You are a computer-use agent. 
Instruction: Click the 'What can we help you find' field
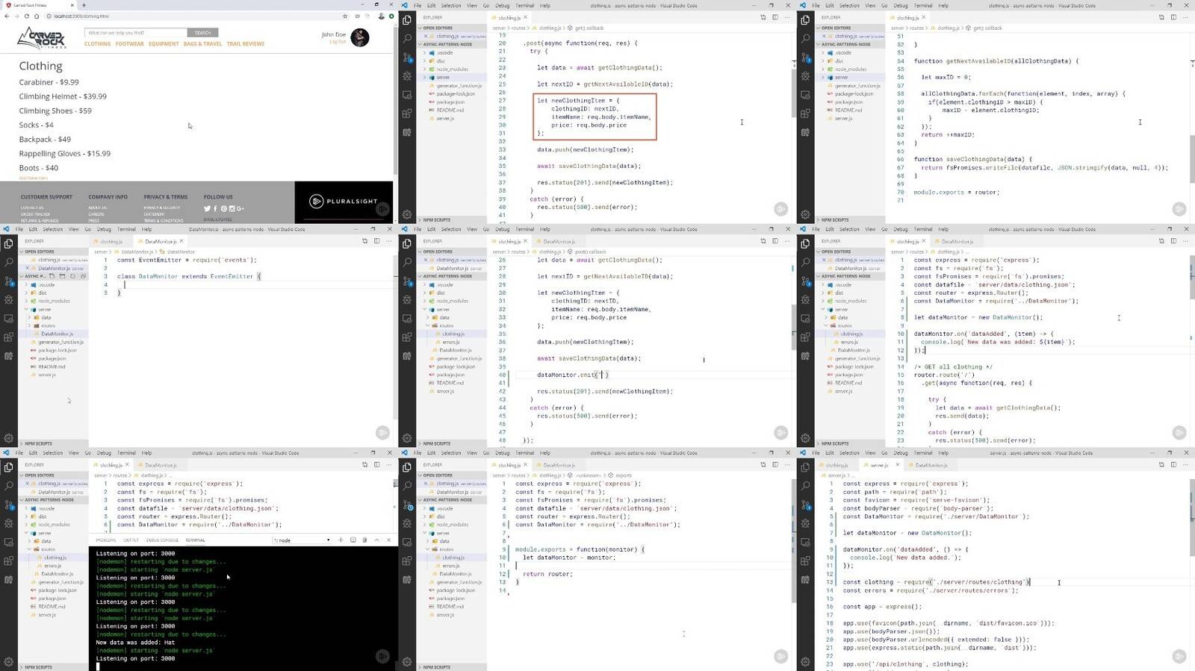tap(136, 33)
